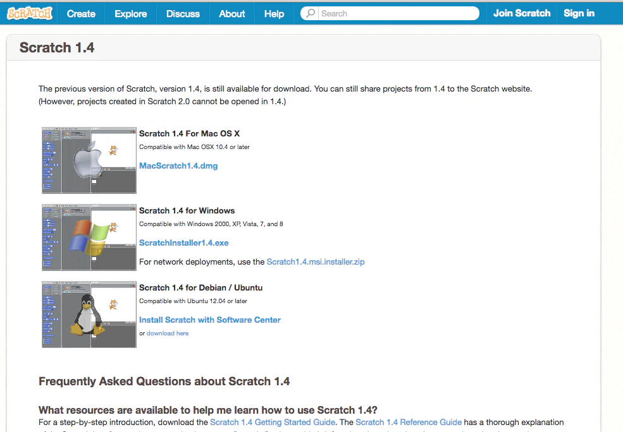Click Join Scratch

point(522,13)
